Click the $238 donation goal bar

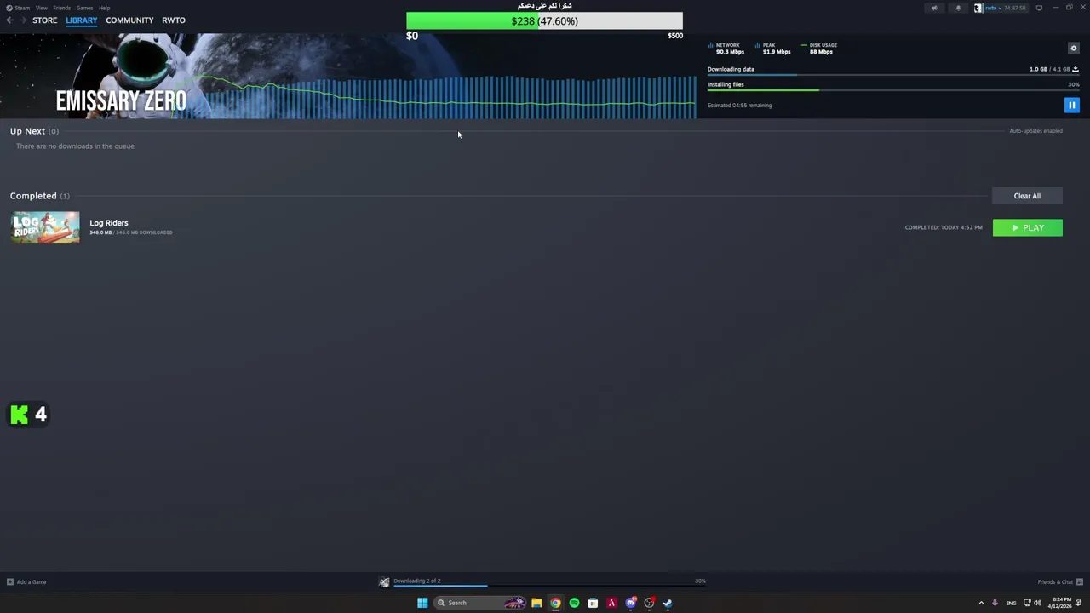point(544,21)
